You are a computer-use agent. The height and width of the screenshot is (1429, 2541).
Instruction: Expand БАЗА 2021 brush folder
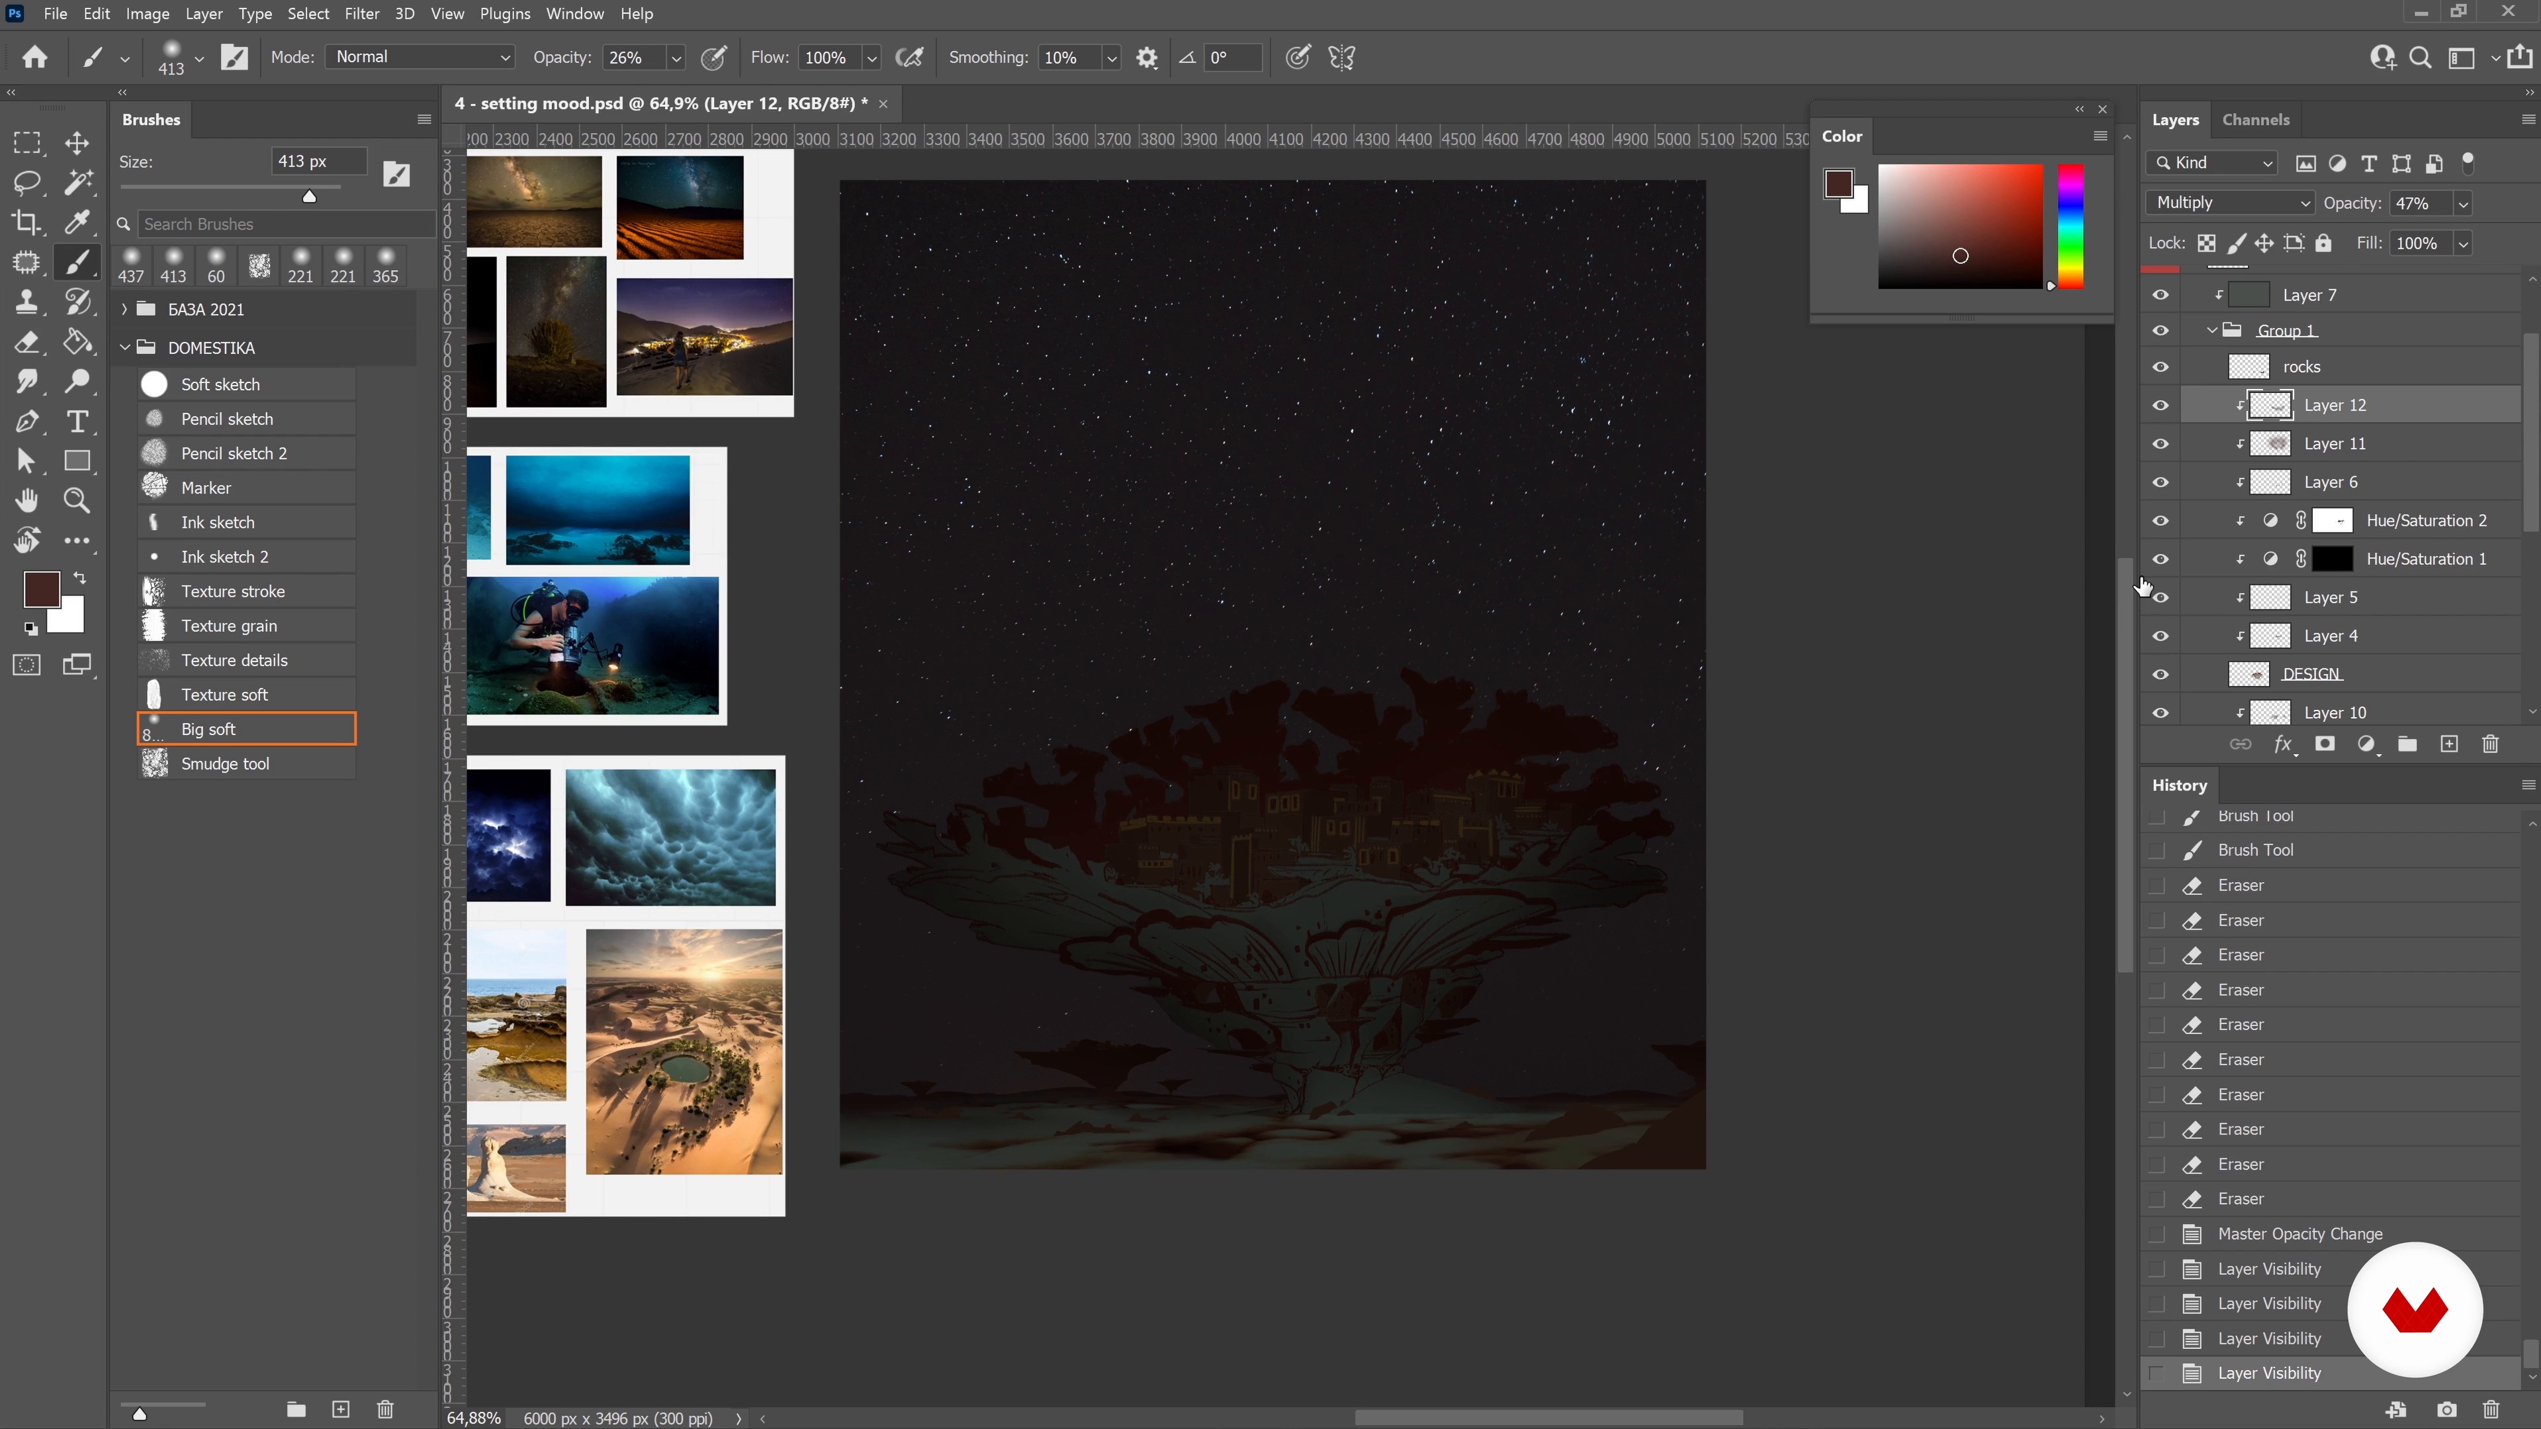124,310
